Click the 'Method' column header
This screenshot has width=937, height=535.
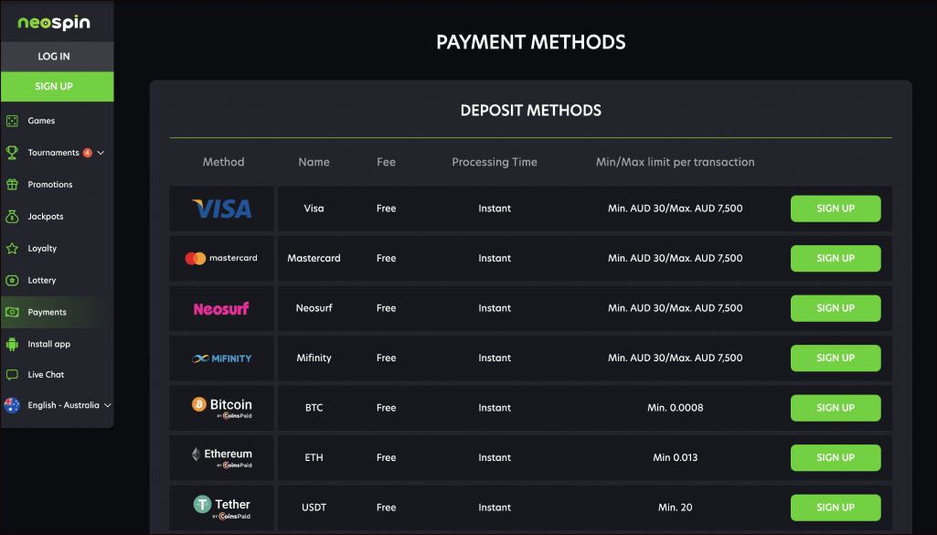coord(223,162)
